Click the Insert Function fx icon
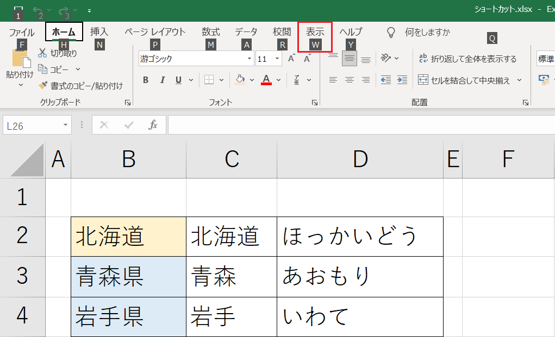The image size is (555, 337). pyautogui.click(x=153, y=125)
